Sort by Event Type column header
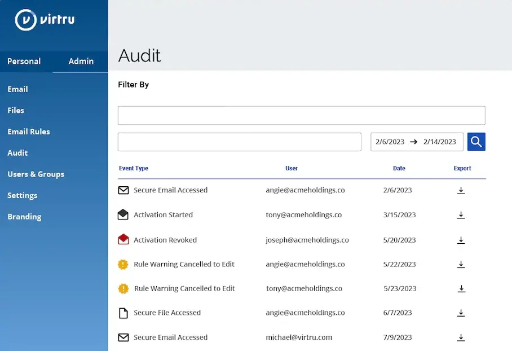The image size is (512, 351). [x=134, y=168]
